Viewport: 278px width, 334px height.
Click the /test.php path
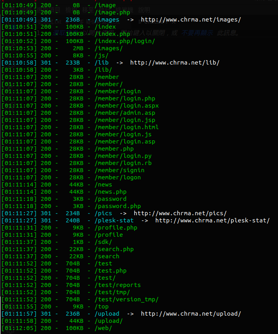click(x=110, y=271)
